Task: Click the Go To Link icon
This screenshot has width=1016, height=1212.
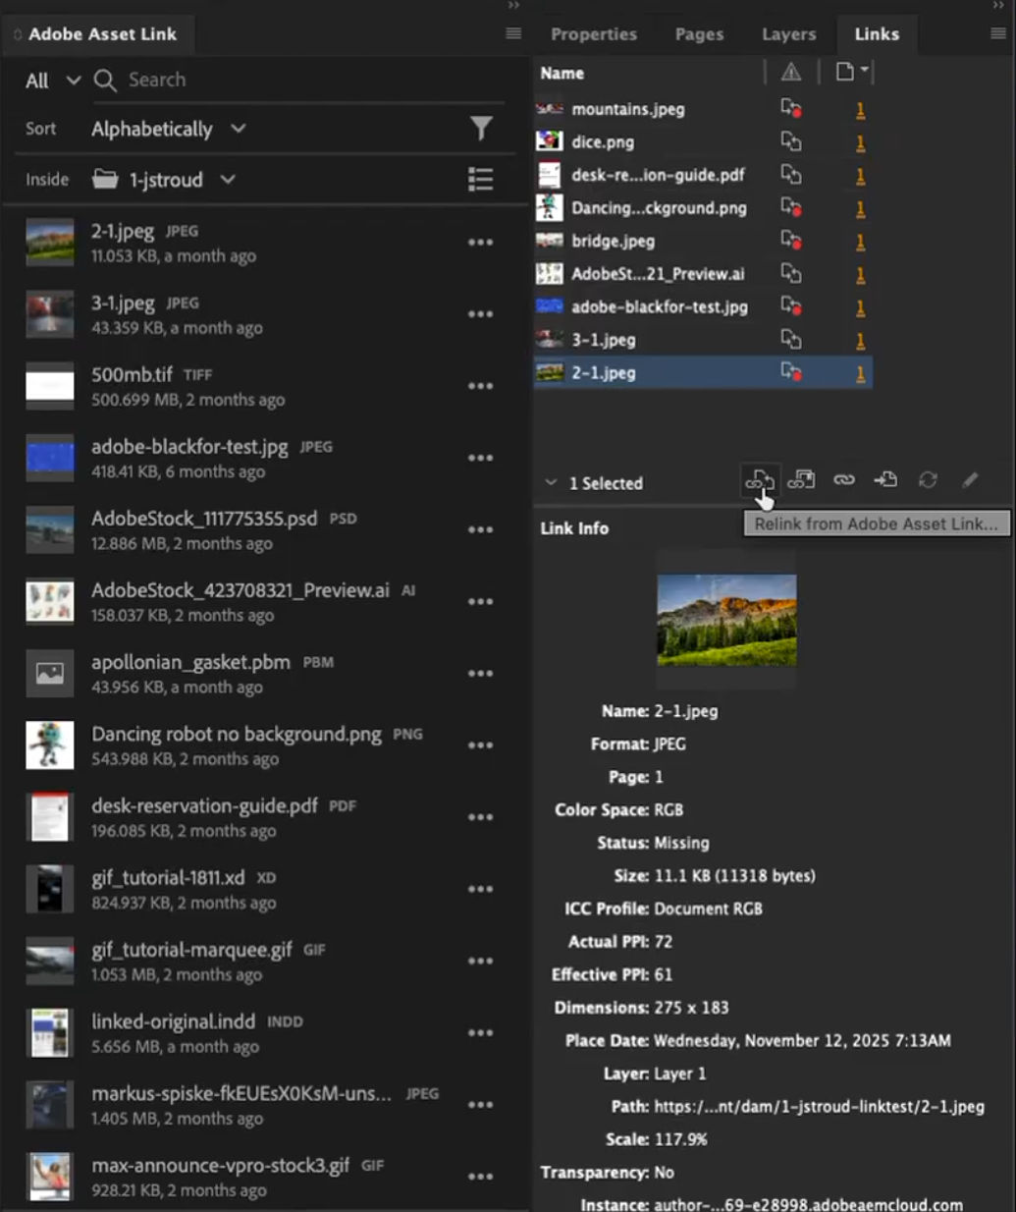Action: pyautogui.click(x=885, y=479)
